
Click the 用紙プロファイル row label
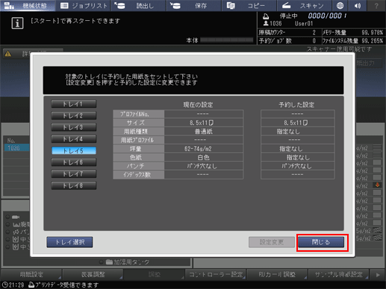[x=139, y=140]
